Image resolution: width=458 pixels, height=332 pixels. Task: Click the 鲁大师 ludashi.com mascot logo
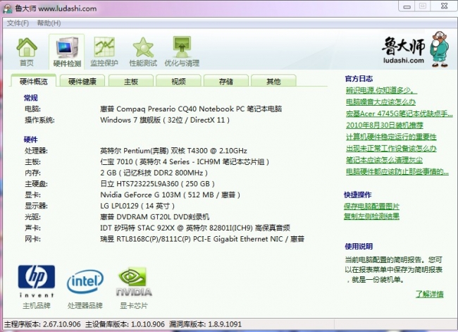tap(416, 48)
